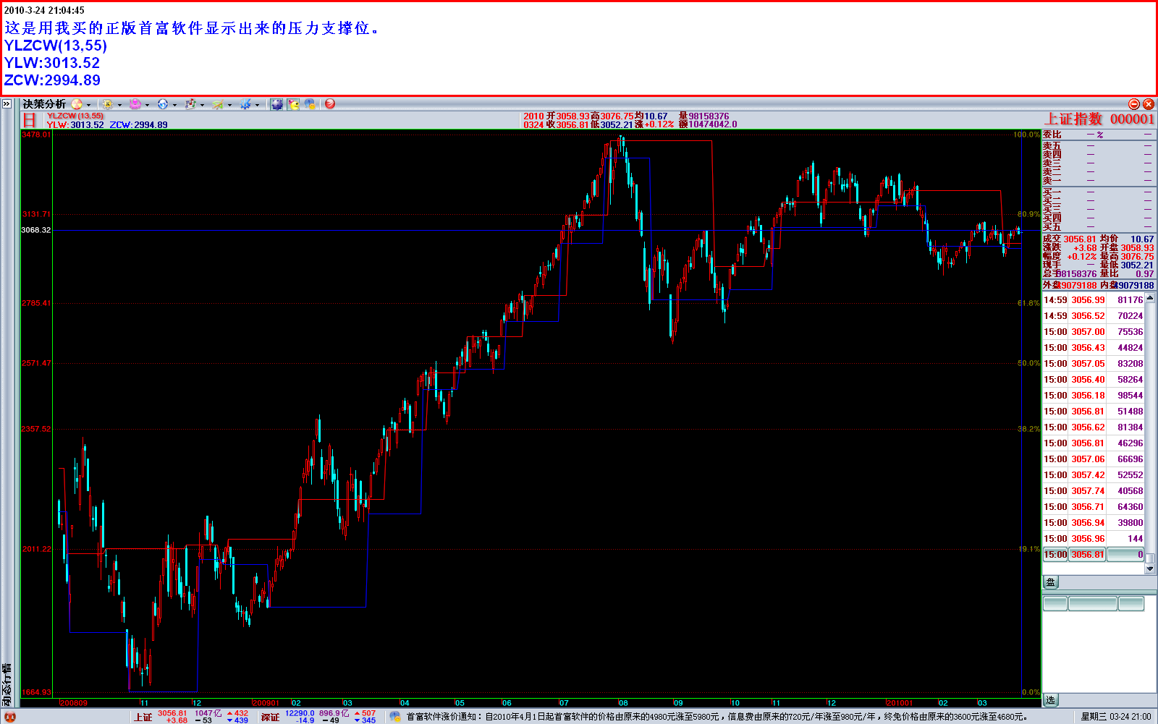Click the blue star-pen toolbar icon
1158x724 pixels.
tap(246, 104)
